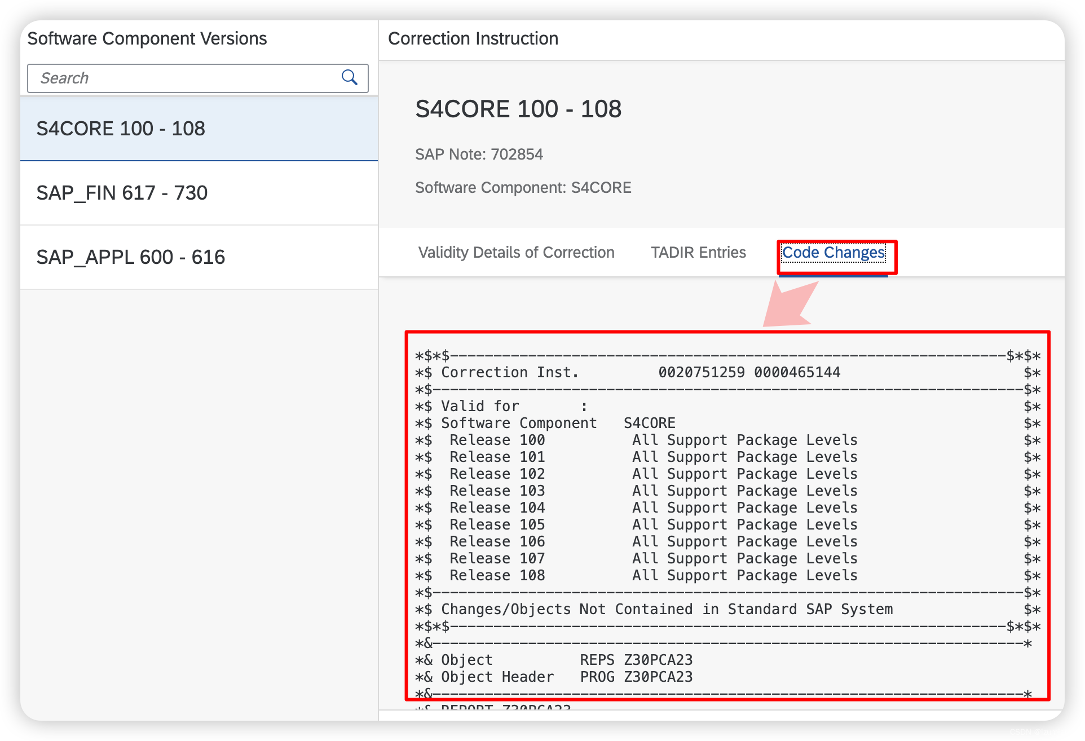
Task: Click the 'Release 102' code line
Action: click(727, 474)
